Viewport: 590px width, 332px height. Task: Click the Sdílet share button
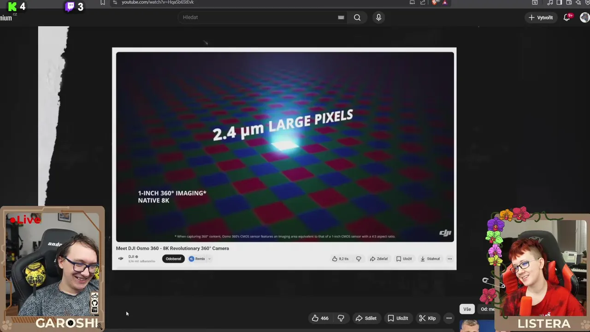coord(366,318)
